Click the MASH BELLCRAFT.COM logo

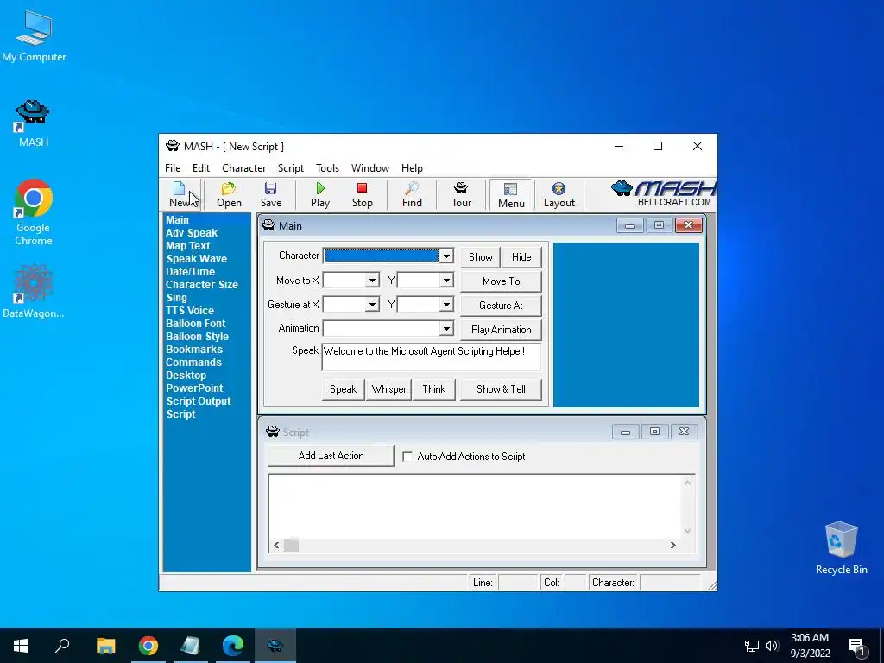point(663,194)
